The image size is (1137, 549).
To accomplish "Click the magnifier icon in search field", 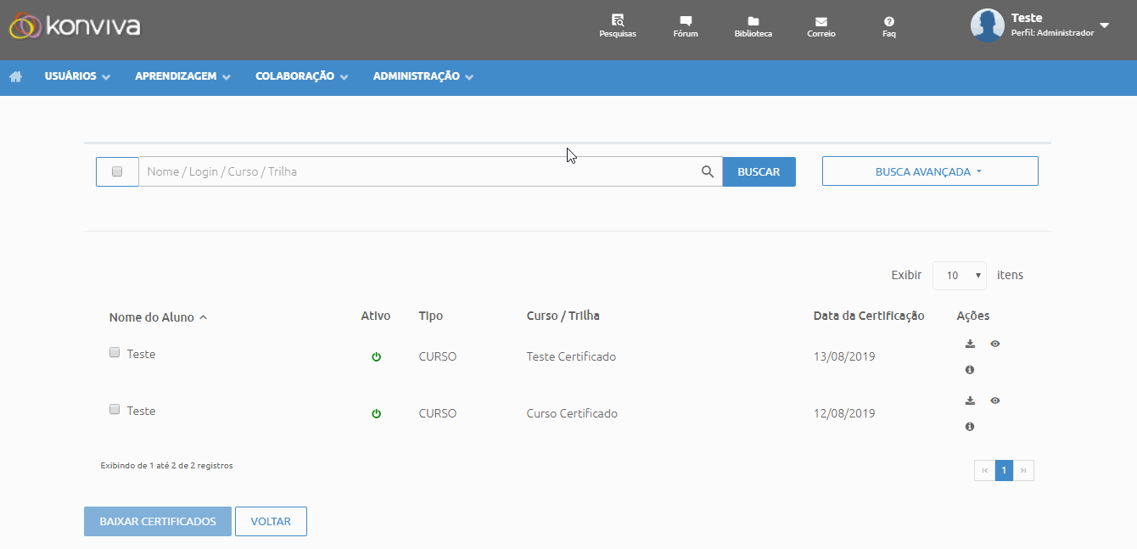I will [x=708, y=171].
